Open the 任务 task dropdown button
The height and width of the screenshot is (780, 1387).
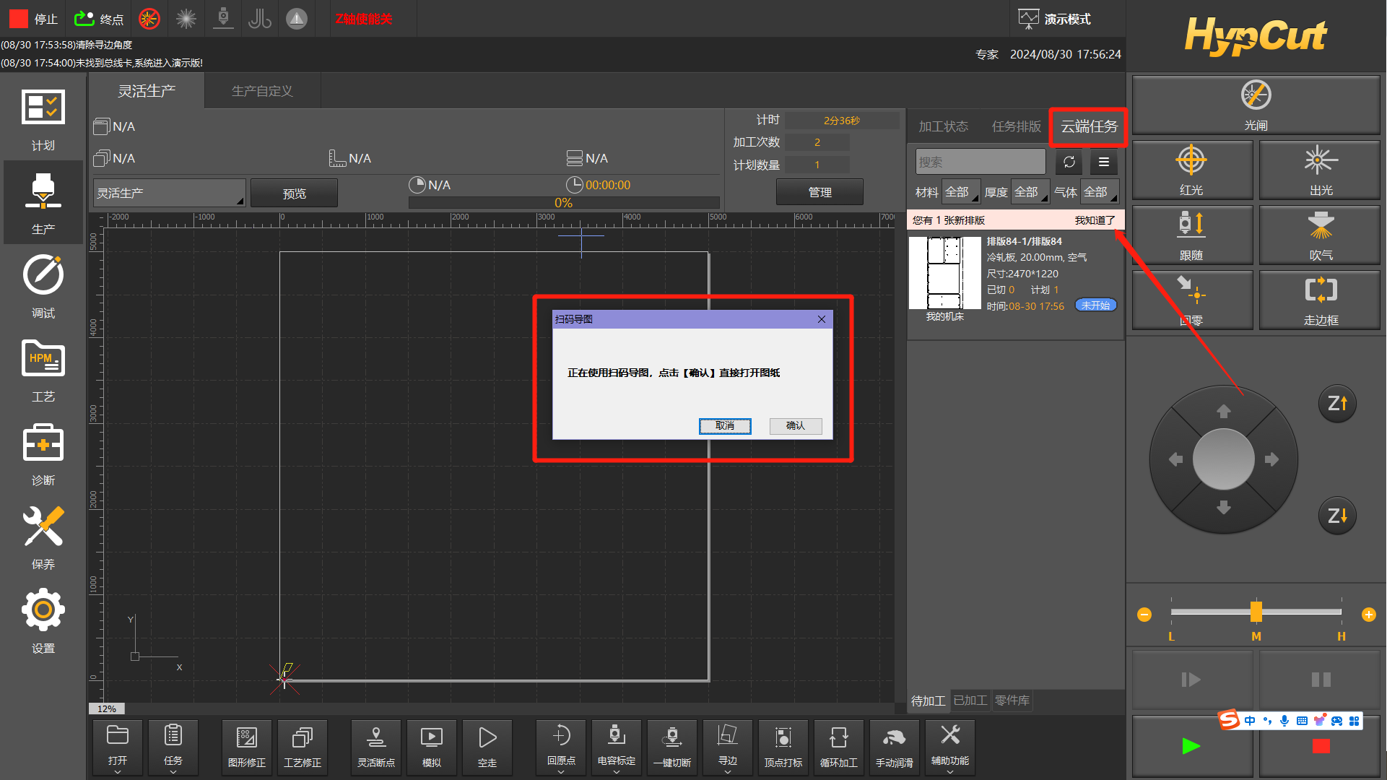coord(173,747)
